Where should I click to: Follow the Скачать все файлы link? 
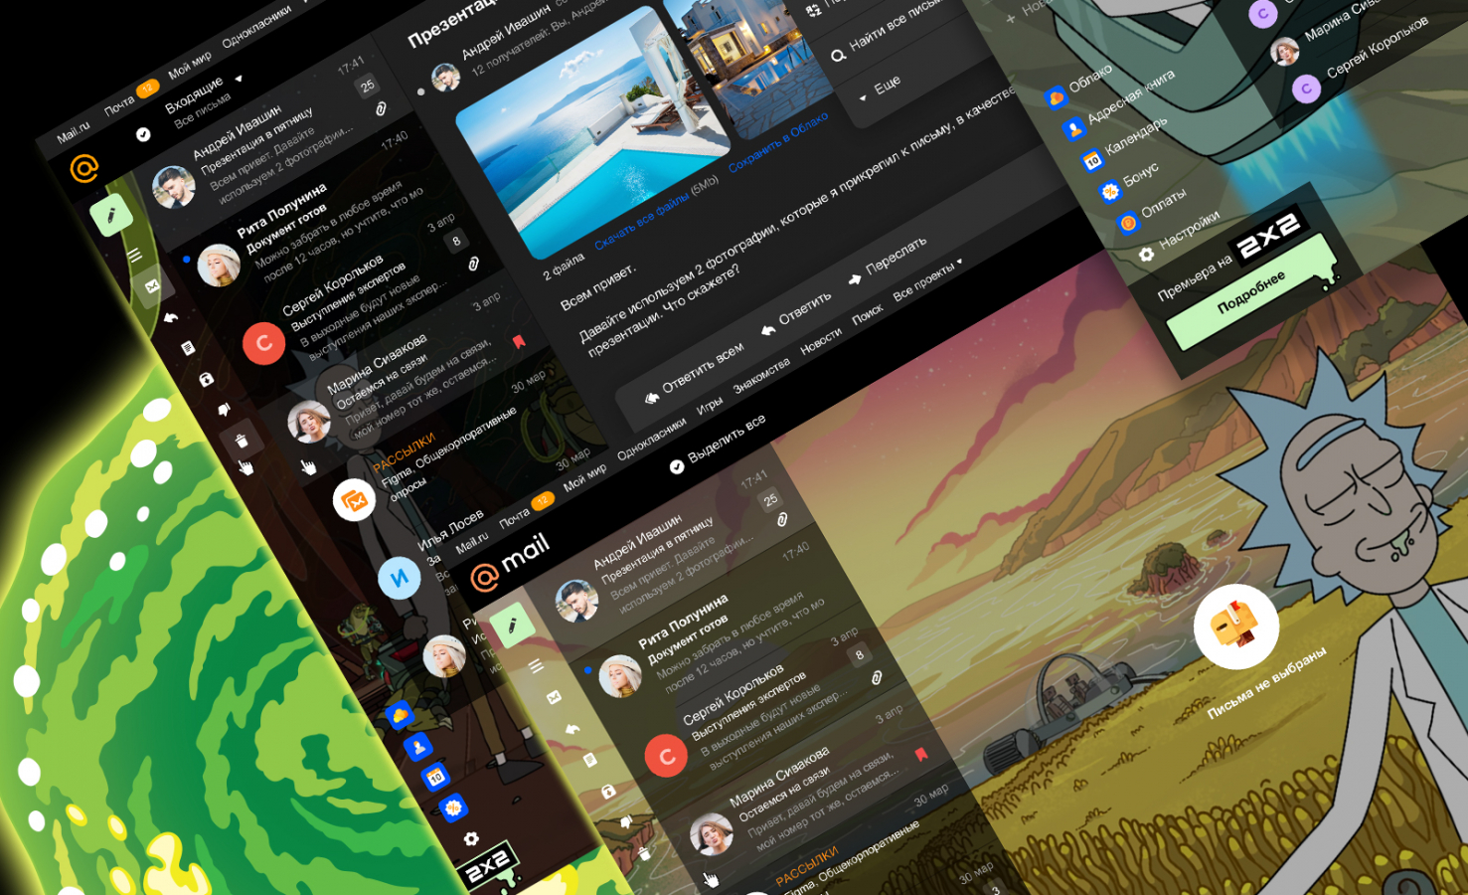[x=641, y=223]
